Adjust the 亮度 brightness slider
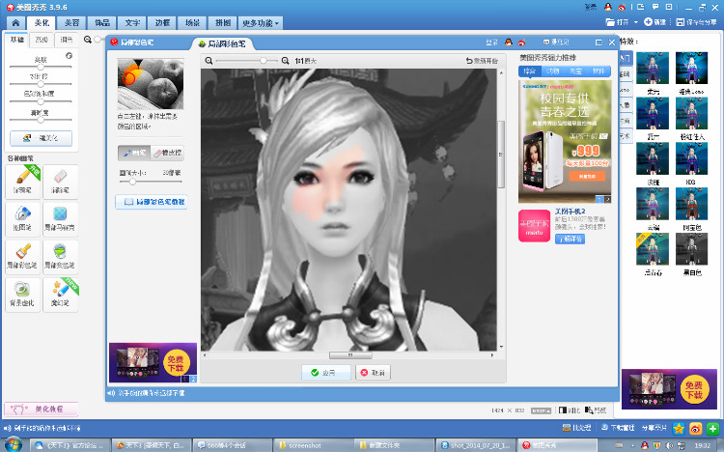 41,67
